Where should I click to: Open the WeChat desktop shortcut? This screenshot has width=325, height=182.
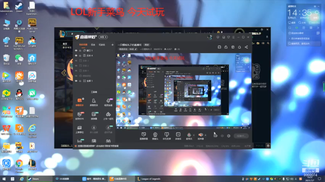[x=19, y=60]
